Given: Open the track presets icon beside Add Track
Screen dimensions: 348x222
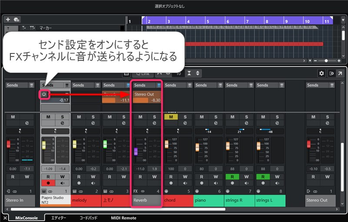Looking at the screenshot, I should 17,20.
